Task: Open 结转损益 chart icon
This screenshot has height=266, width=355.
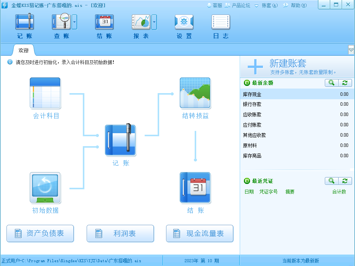Action: point(195,93)
